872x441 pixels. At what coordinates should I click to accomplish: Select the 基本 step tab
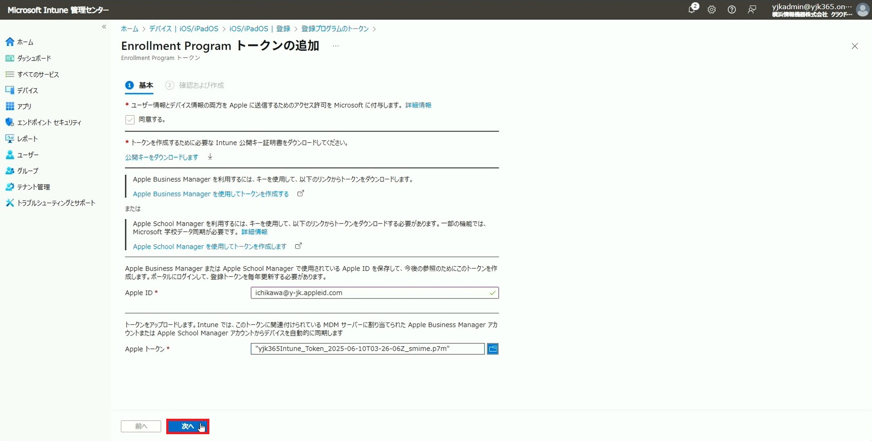pyautogui.click(x=139, y=85)
